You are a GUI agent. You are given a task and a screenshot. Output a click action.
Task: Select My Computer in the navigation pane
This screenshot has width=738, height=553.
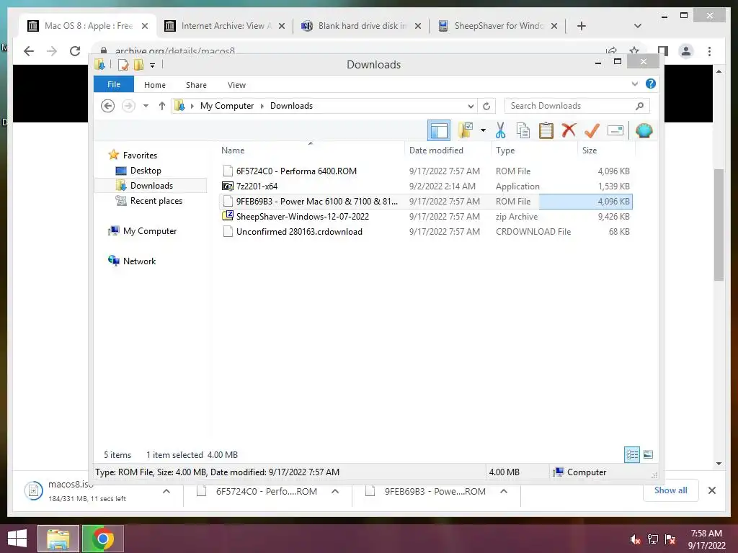pos(150,231)
